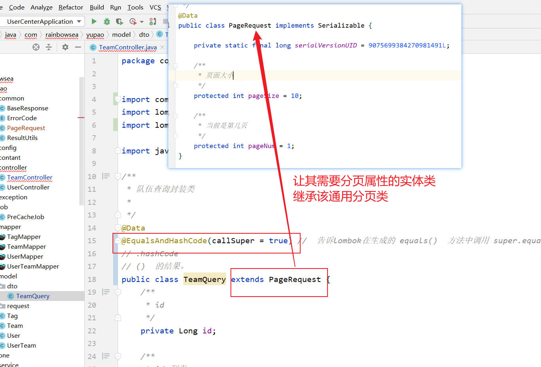Select TeamQuery in the project tree
Image resolution: width=541 pixels, height=367 pixels.
tap(33, 296)
